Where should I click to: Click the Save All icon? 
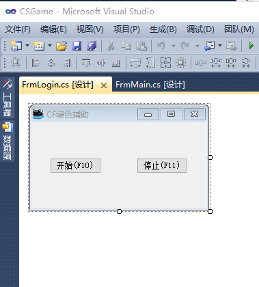pyautogui.click(x=92, y=46)
